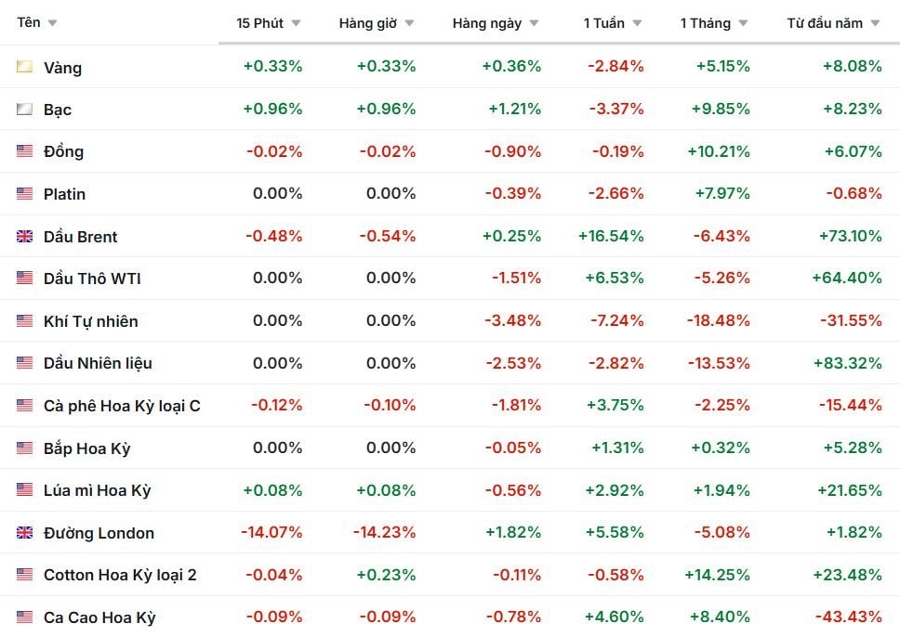Click the UK flag next to Đường London
Image resolution: width=900 pixels, height=637 pixels.
point(25,533)
